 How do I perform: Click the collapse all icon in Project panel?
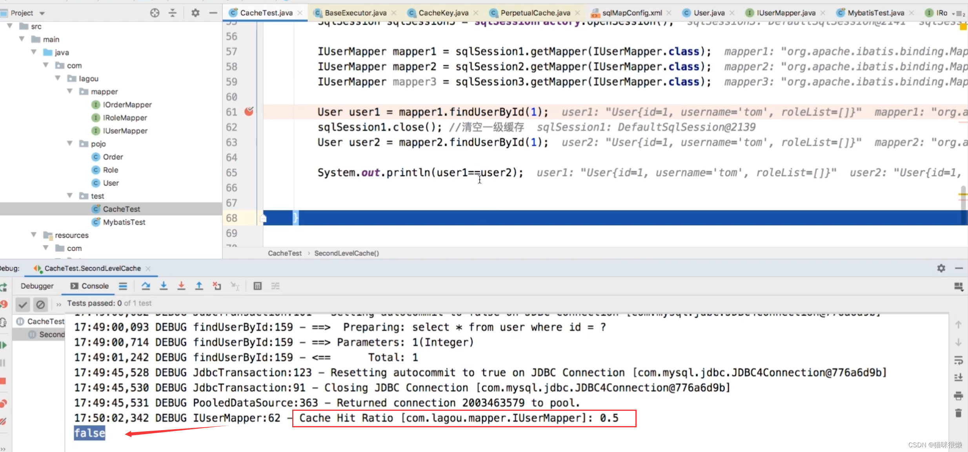(173, 13)
